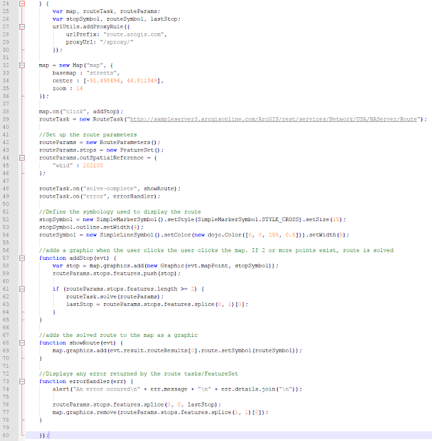The image size is (432, 441).
Task: Click dojo.Color in the routeSymbol line
Action: 225,235
